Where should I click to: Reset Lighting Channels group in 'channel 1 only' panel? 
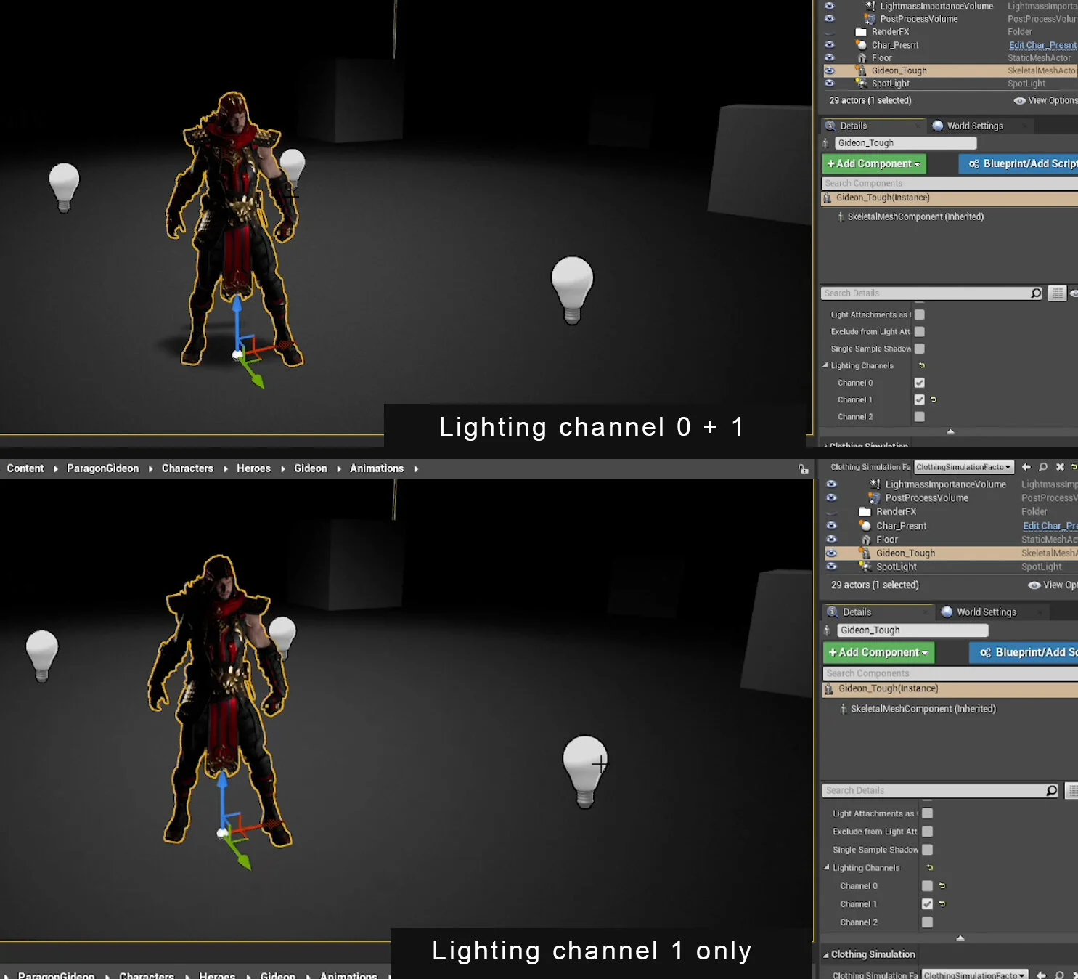(930, 867)
